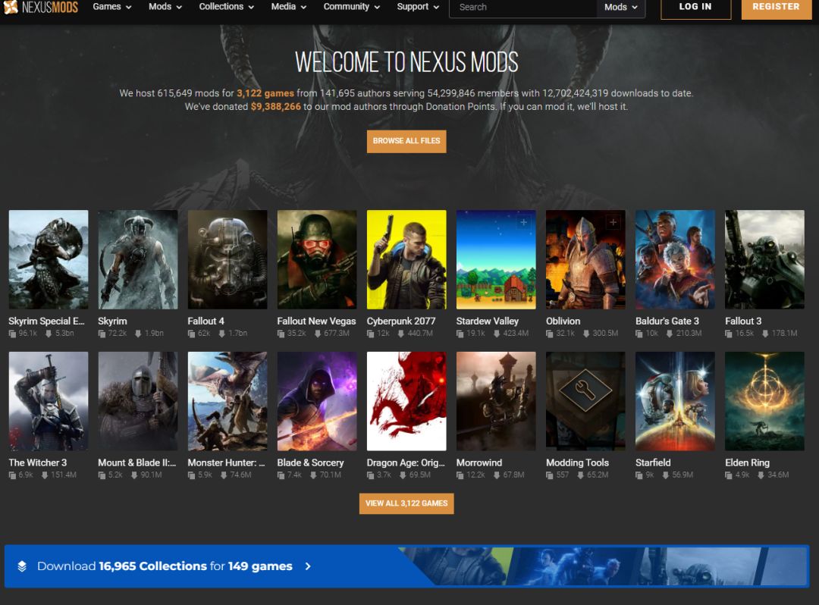Screen dimensions: 819x605
Task: Click Baldur's Gate 3 mod count icon
Action: point(639,334)
